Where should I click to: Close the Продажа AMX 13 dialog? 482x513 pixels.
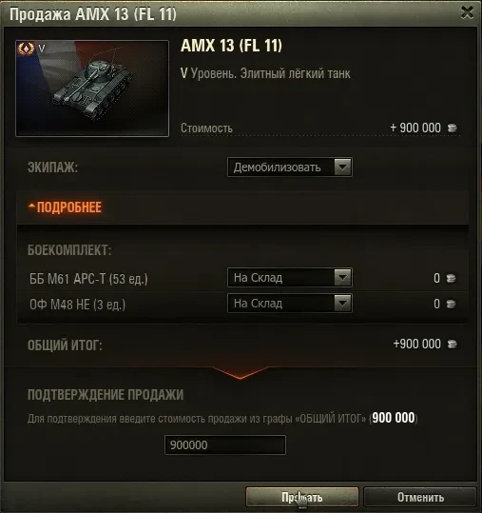pyautogui.click(x=467, y=12)
